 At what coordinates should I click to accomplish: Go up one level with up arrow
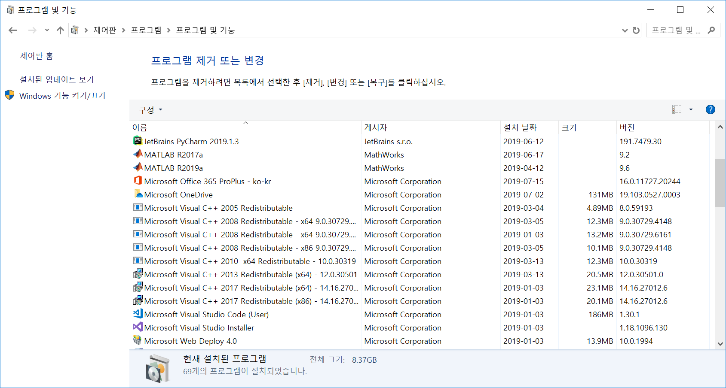tap(60, 30)
